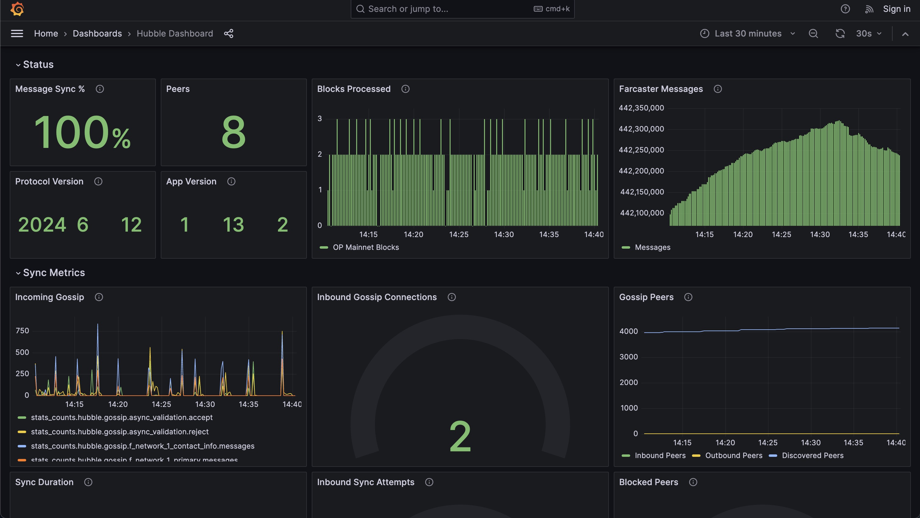
Task: Click blue color swatch of Discovered Peers
Action: (x=773, y=456)
